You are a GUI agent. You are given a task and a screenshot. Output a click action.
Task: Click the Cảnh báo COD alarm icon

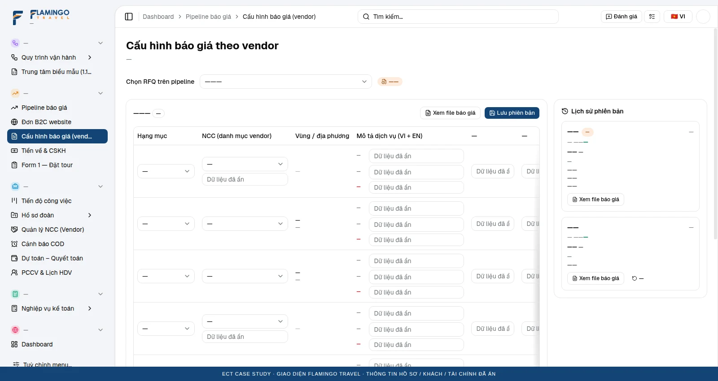coord(14,244)
